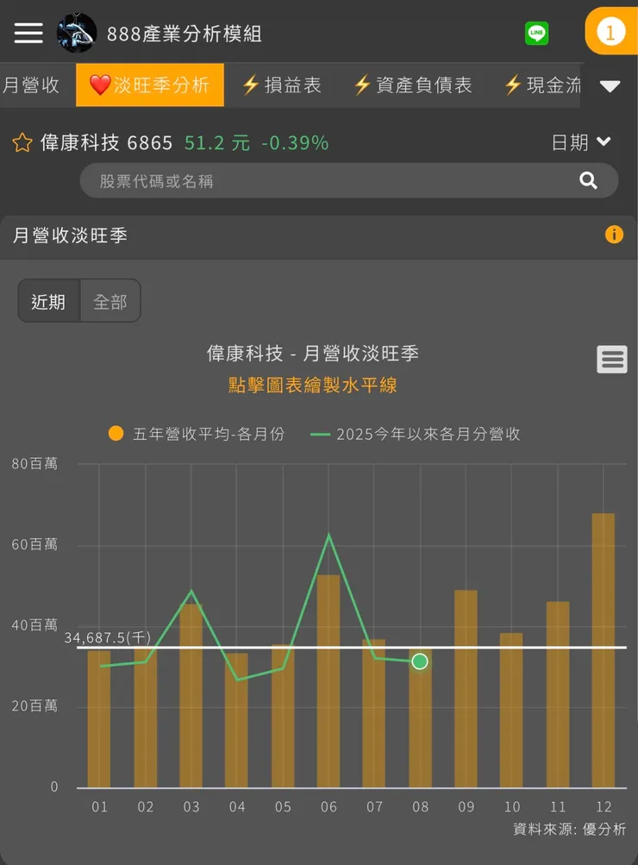Toggle the 五年營收平均-各月份 legend series
The image size is (638, 865).
197,434
